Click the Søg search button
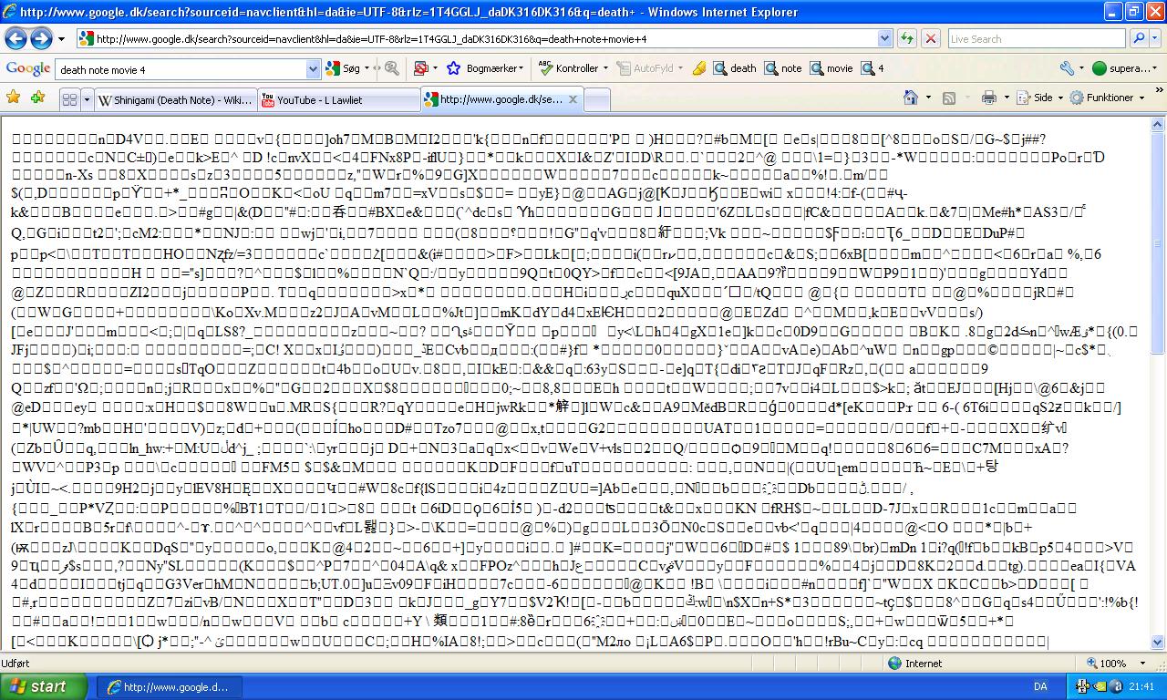 coord(345,68)
